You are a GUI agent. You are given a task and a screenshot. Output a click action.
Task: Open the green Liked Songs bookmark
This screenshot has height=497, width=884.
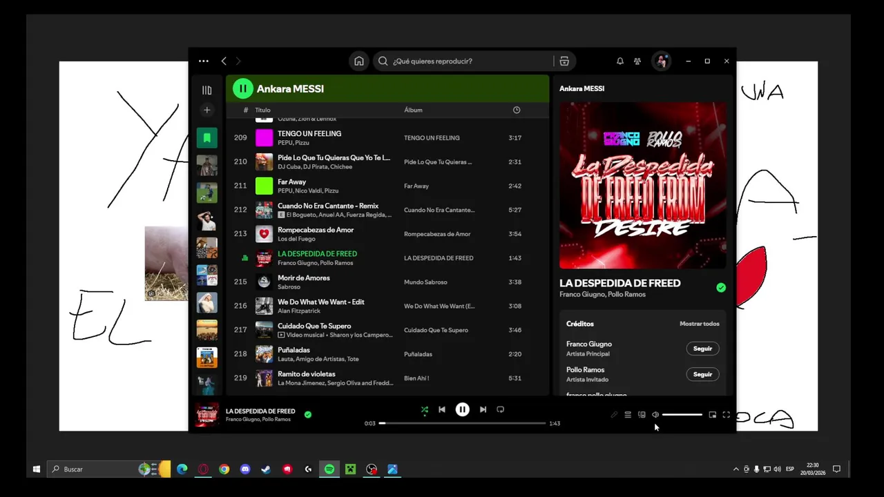206,137
